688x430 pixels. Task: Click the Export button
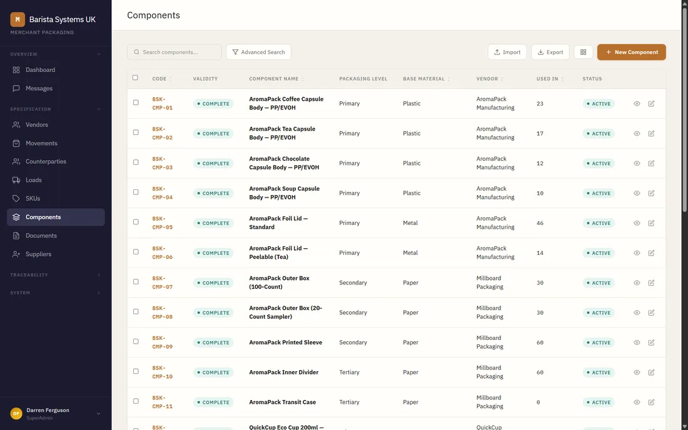coord(550,52)
